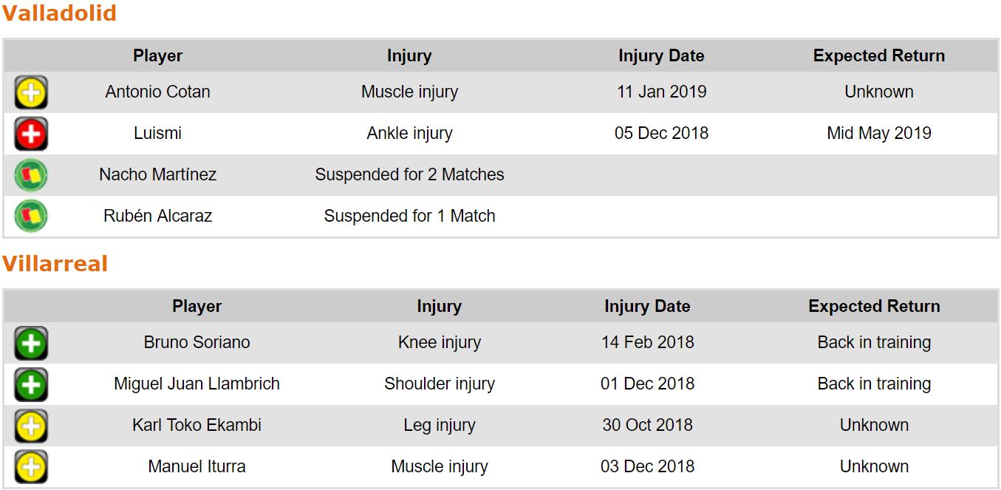Select player name Antonio Cotan
The width and height of the screenshot is (1001, 490).
(x=157, y=92)
